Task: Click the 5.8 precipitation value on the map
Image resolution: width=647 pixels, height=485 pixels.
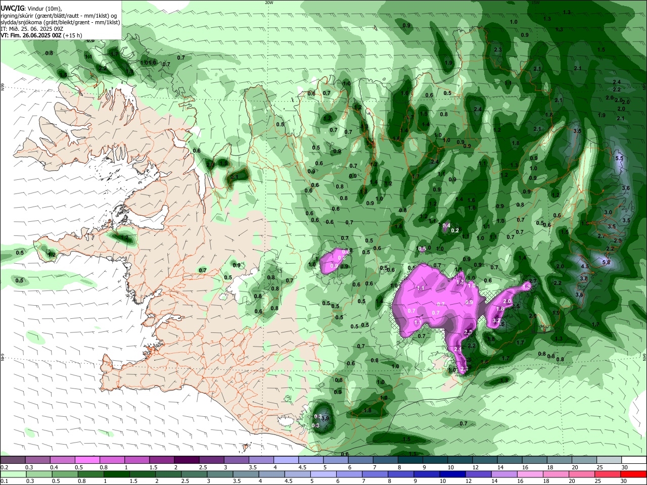Action: click(606, 262)
